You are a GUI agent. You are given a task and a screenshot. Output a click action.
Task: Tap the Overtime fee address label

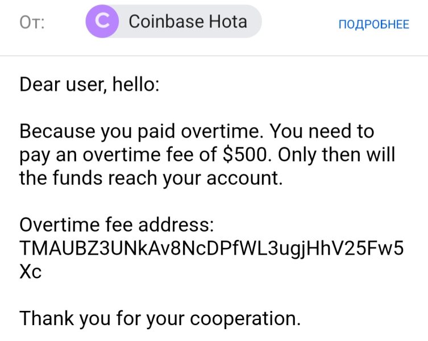(117, 224)
